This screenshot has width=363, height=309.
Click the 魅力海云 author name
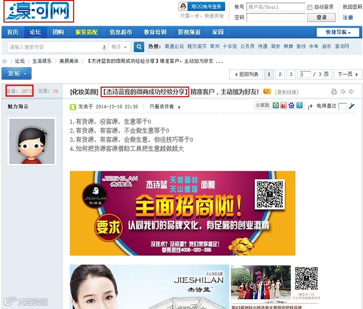[x=18, y=106]
